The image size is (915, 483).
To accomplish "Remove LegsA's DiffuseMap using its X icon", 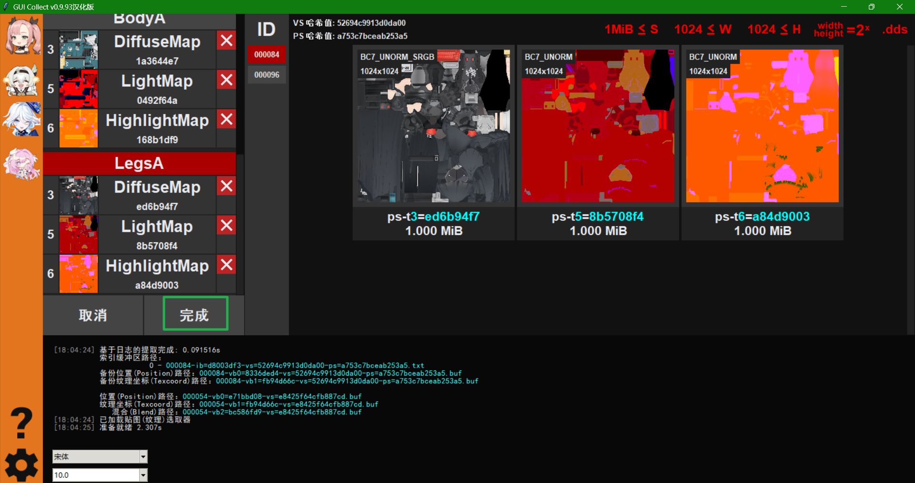I will click(226, 186).
